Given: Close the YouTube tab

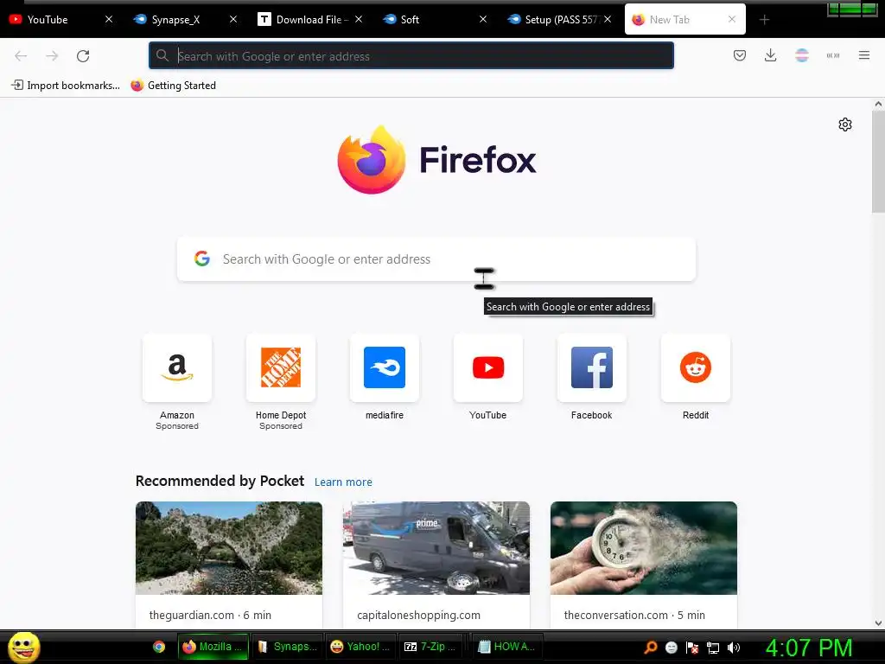Looking at the screenshot, I should coord(109,19).
